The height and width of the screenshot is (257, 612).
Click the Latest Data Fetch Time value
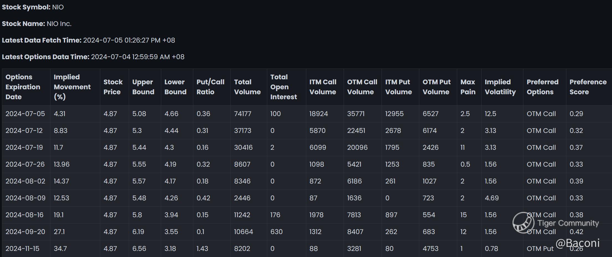tap(129, 40)
